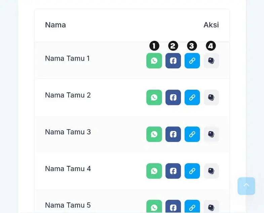The height and width of the screenshot is (213, 264).
Task: Click Facebook button in Nama Tamu 4 row
Action: coord(173,171)
